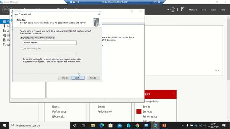Click the IPAS red tile header
This screenshot has width=230, height=129.
[161, 94]
